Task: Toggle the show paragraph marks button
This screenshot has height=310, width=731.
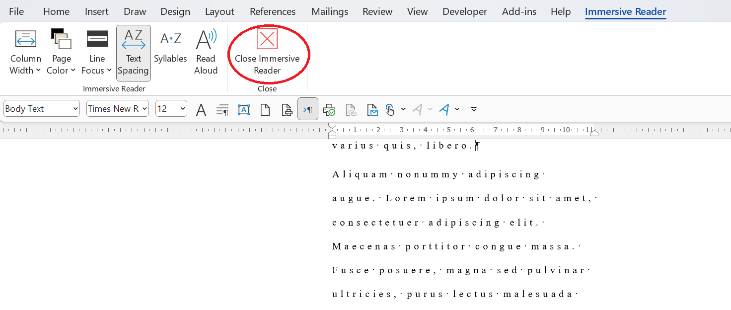Action: (308, 109)
